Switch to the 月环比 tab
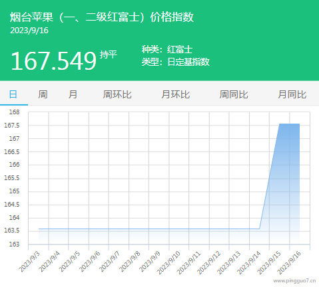This screenshot has height=287, width=319. pyautogui.click(x=175, y=94)
